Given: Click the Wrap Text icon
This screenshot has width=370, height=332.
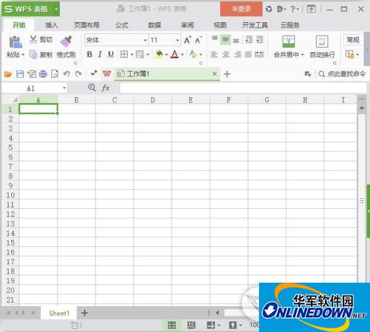Looking at the screenshot, I should 322,41.
